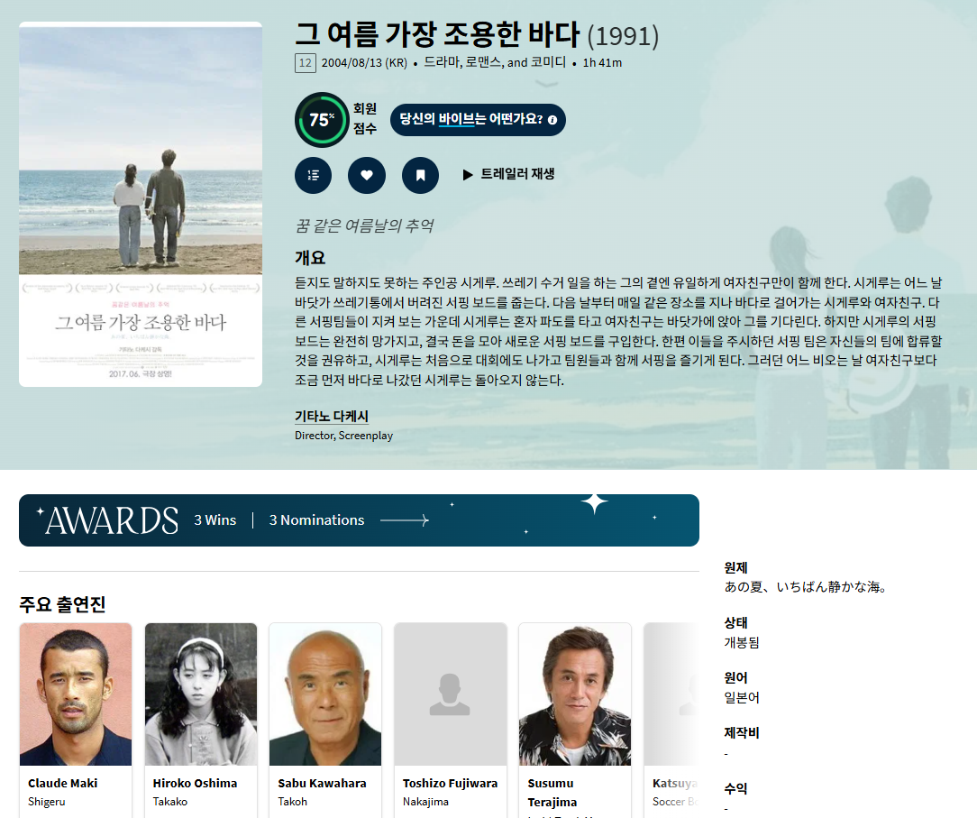Click the age rating 12 badge
This screenshot has height=818, width=977.
click(x=306, y=63)
